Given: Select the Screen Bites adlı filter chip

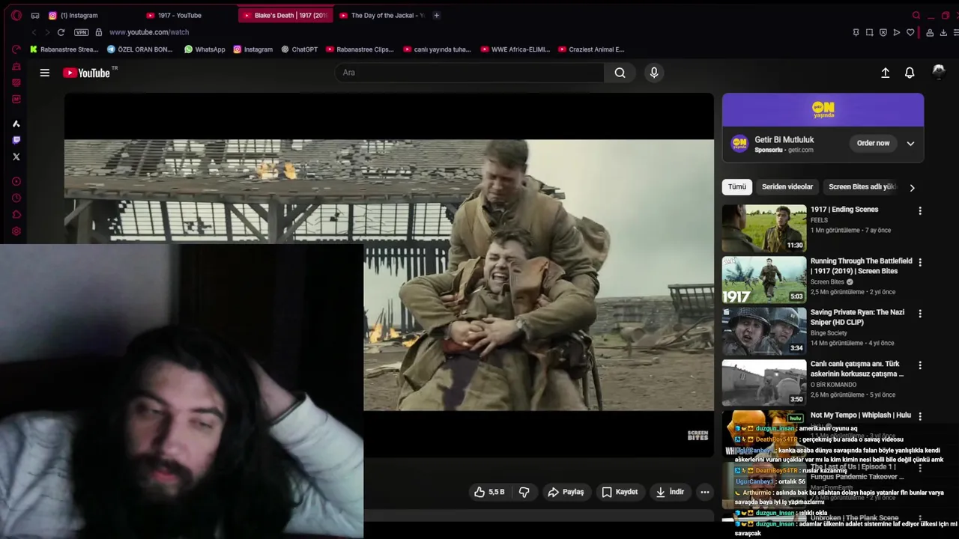Looking at the screenshot, I should (862, 186).
